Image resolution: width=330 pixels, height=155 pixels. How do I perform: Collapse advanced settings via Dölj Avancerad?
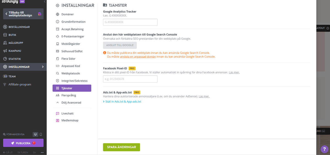tap(71, 103)
